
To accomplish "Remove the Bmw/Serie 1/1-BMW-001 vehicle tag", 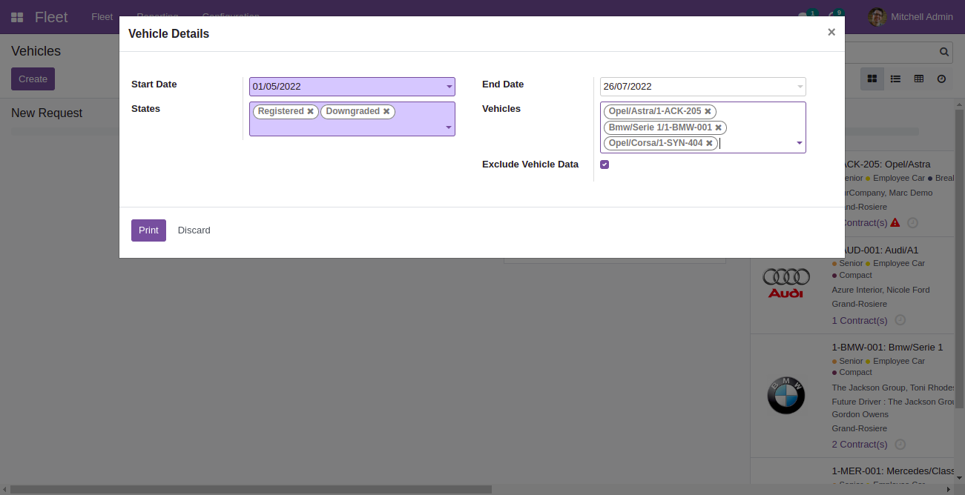I will (x=718, y=127).
